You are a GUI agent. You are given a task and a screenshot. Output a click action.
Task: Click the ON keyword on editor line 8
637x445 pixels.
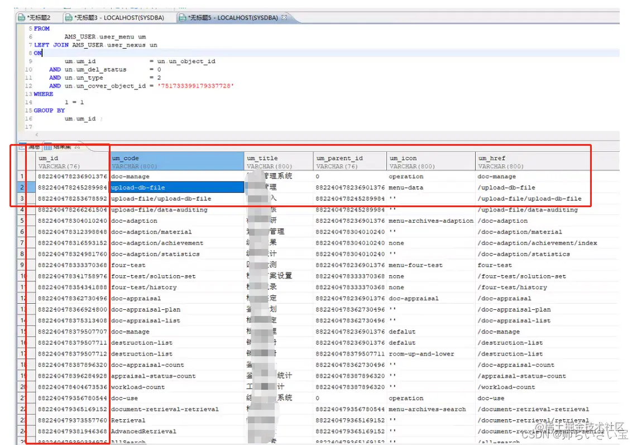pyautogui.click(x=38, y=53)
